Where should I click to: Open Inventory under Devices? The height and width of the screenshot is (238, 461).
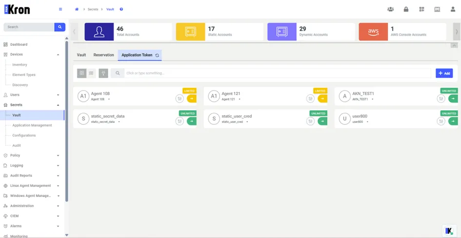[x=20, y=65]
